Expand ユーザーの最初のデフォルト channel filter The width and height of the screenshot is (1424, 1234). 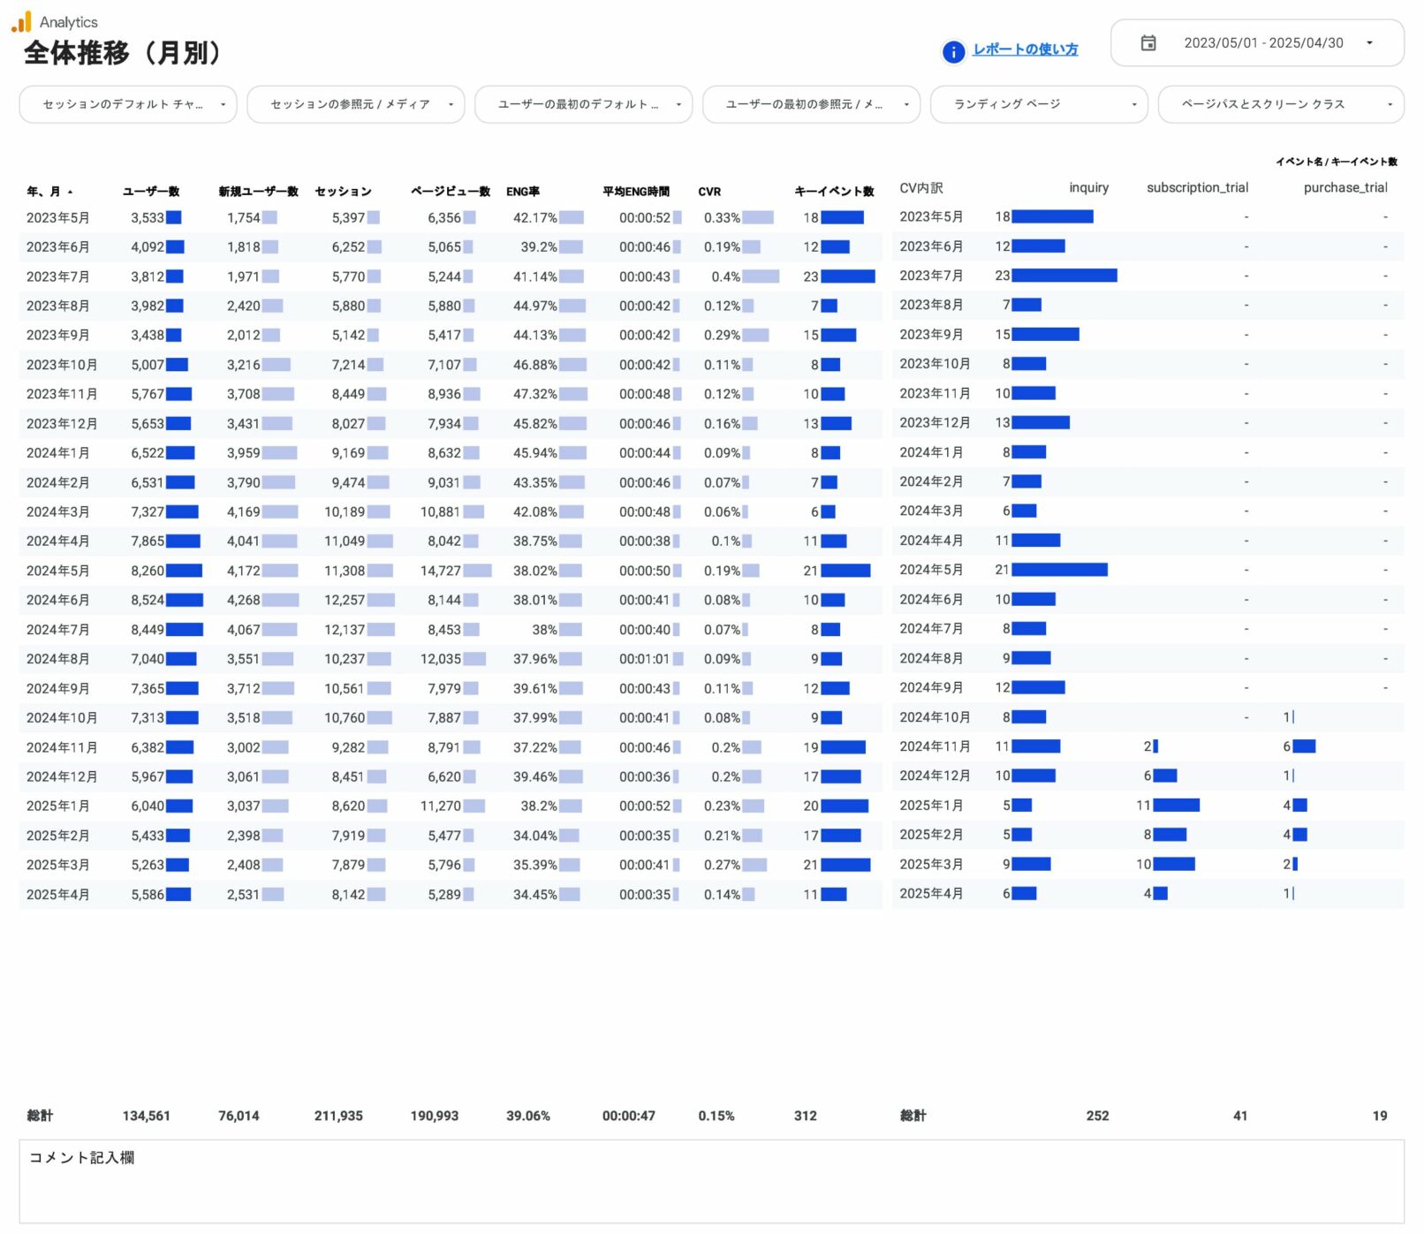(583, 104)
